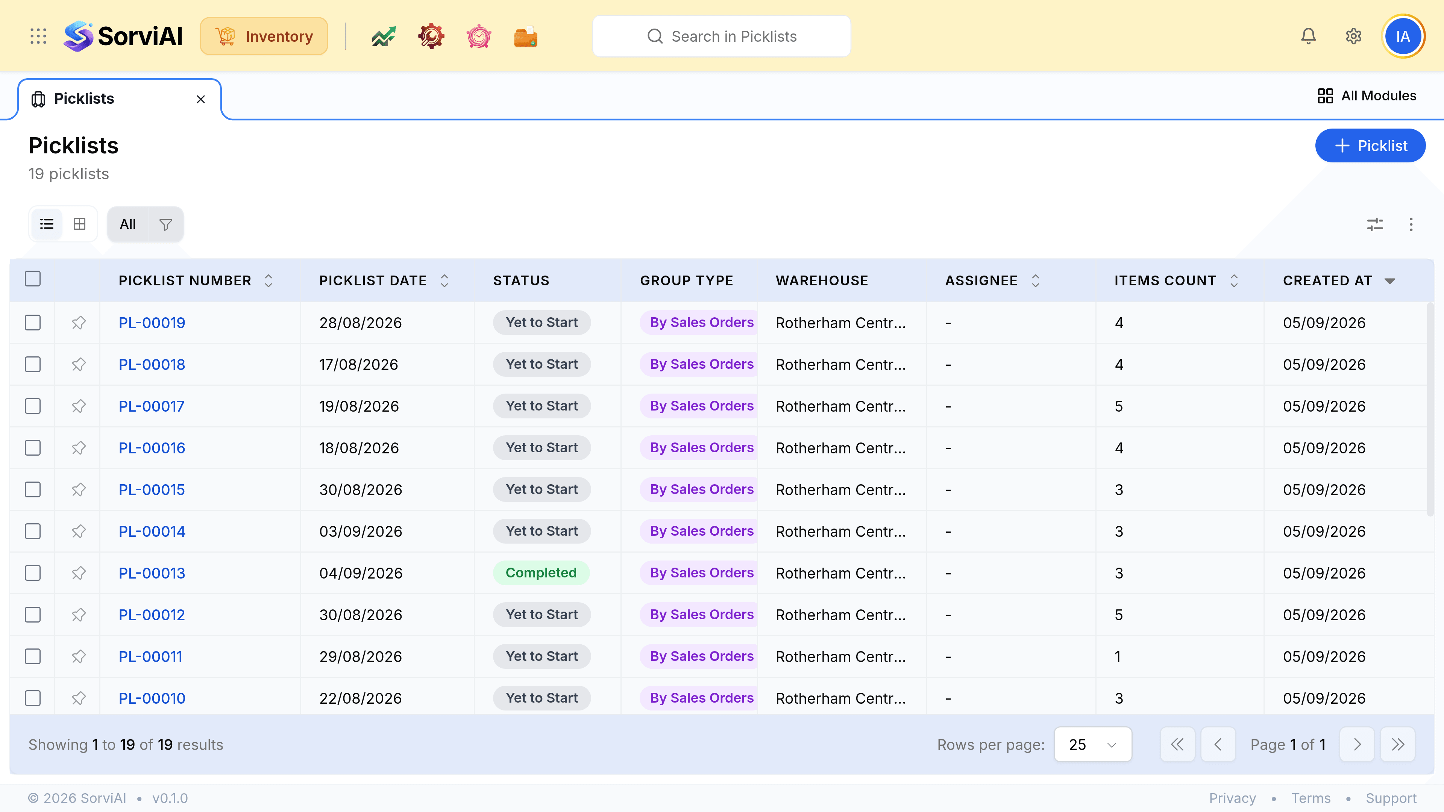
Task: Select checkbox for PL-00016
Action: coord(32,448)
